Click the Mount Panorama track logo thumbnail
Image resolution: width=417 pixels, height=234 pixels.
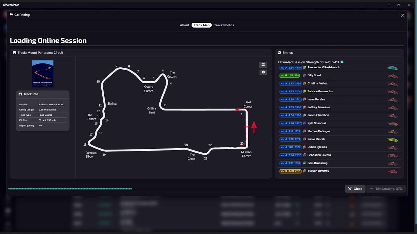pyautogui.click(x=43, y=74)
